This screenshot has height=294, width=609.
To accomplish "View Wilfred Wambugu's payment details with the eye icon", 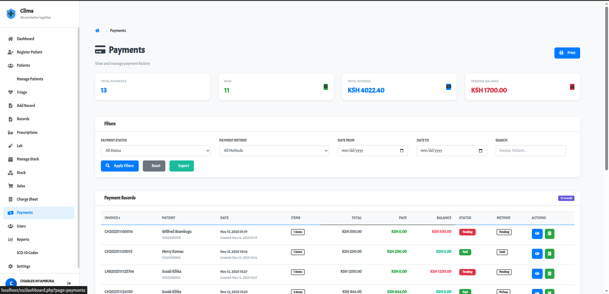I will tap(537, 234).
